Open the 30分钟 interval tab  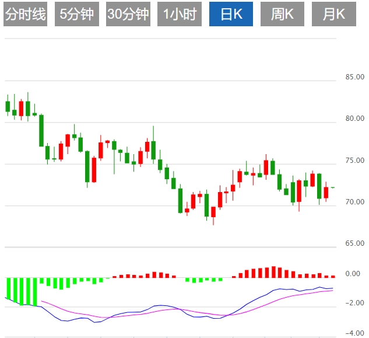[x=128, y=15]
